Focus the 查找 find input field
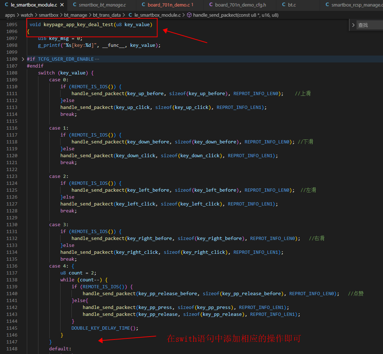The height and width of the screenshot is (354, 383). [370, 25]
